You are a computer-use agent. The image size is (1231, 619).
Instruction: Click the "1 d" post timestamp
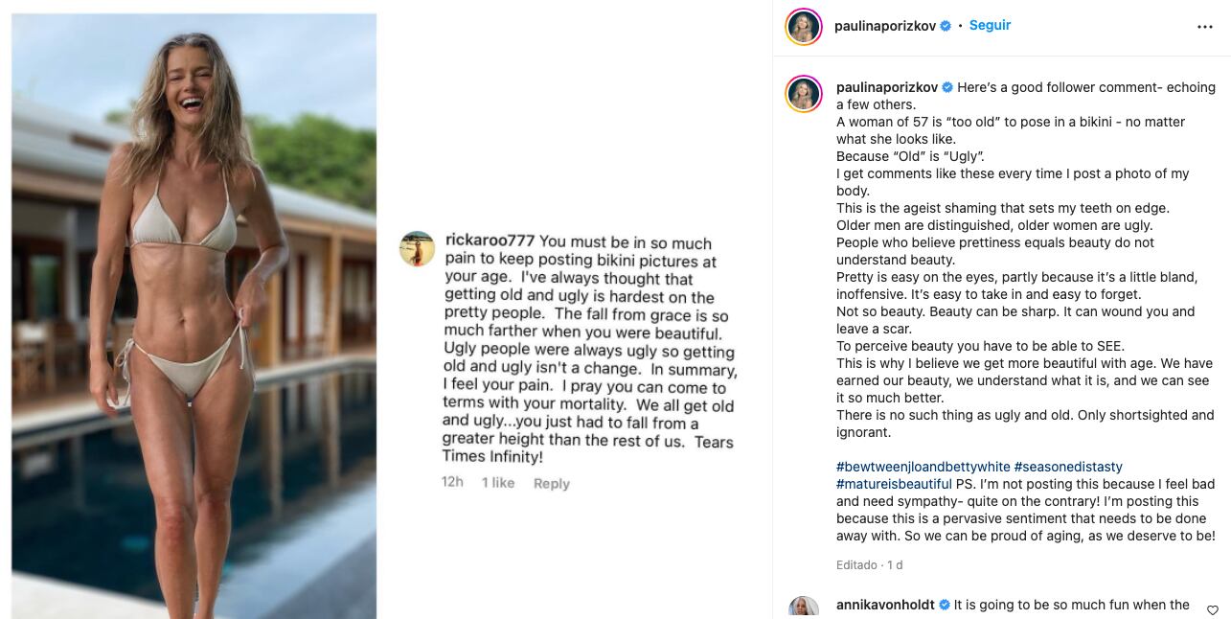click(895, 565)
